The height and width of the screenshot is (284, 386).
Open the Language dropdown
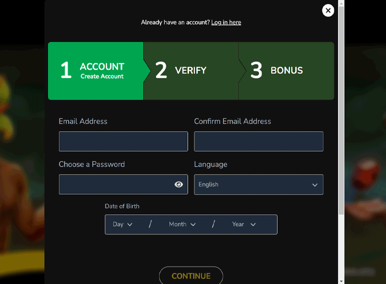[x=258, y=184]
